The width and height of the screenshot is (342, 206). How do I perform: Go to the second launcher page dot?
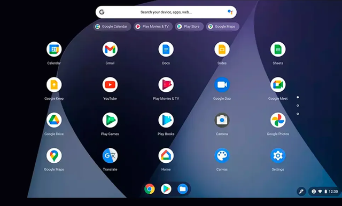(298, 106)
